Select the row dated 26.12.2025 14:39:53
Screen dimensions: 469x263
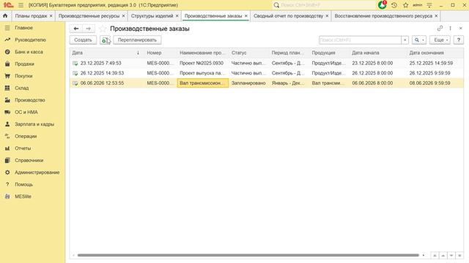click(267, 73)
